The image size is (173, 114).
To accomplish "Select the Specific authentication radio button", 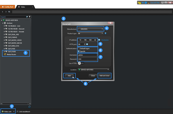I will [79, 51].
